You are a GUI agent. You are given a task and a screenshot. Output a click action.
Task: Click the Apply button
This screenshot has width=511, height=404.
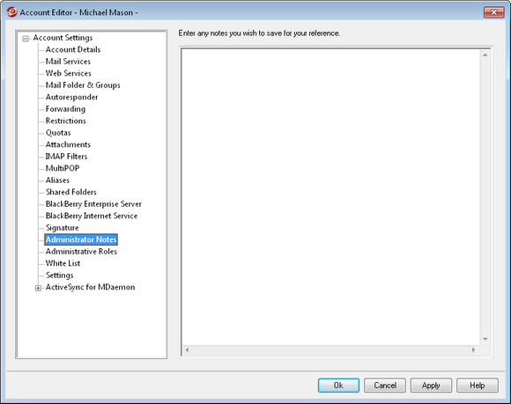point(431,386)
